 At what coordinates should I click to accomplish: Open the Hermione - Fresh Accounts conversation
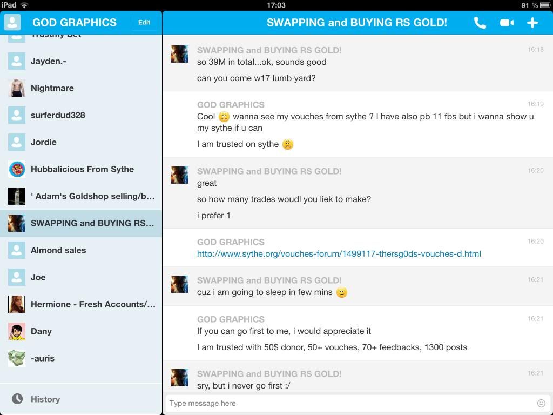point(93,304)
